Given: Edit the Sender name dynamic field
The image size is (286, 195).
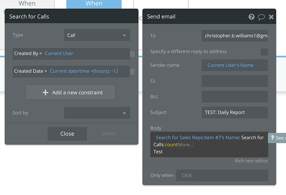Looking at the screenshot, I should (235, 65).
